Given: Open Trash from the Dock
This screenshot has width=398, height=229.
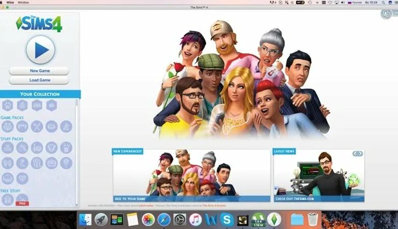Looking at the screenshot, I should coord(313,219).
